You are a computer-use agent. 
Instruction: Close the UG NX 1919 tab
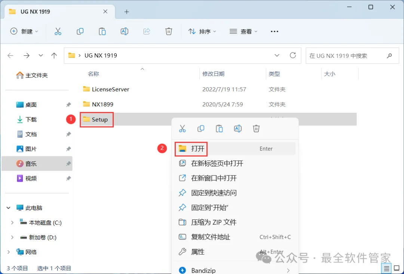105,12
